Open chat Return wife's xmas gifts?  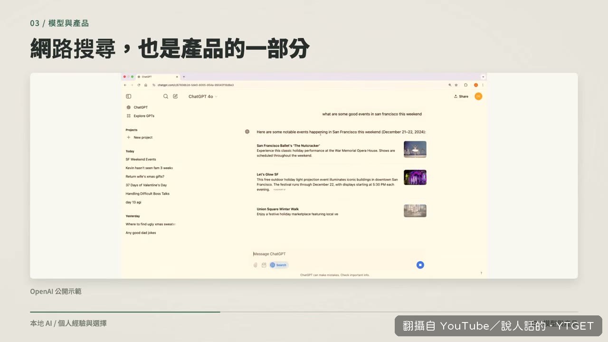(x=145, y=177)
